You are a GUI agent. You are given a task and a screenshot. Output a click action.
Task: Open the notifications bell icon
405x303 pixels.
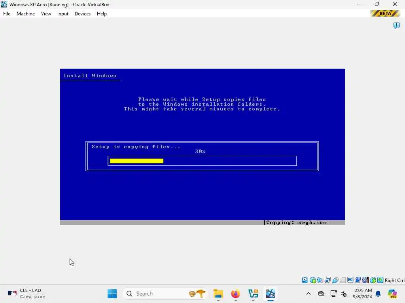coord(378,294)
